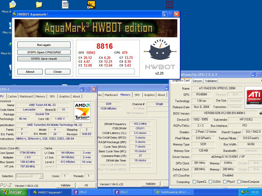Click the AMD Turion64 logo in CPU-Z
This screenshot has height=196, width=262.
(82, 112)
